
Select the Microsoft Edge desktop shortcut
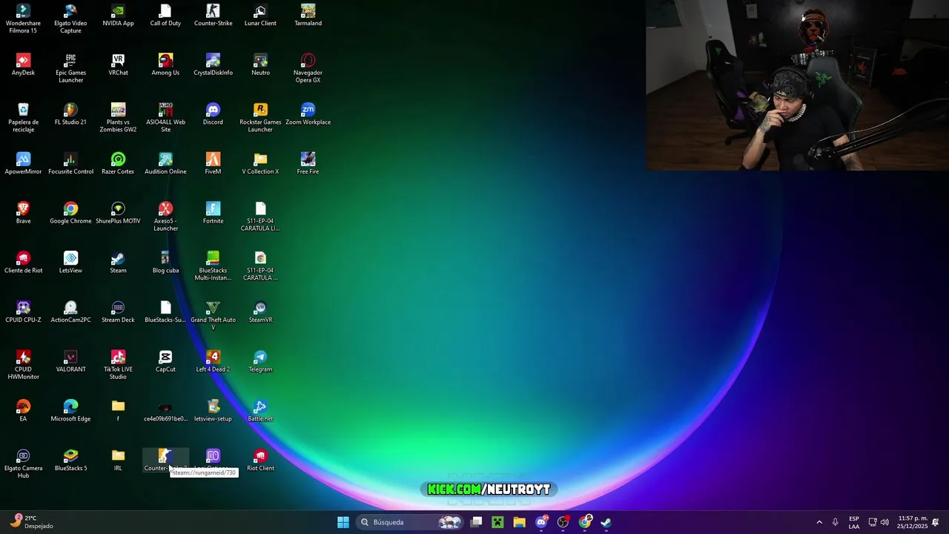click(x=70, y=411)
